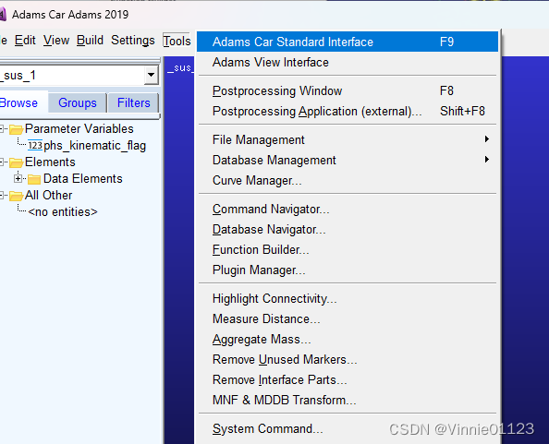
Task: Select Parameter Variables folder icon
Action: point(16,129)
